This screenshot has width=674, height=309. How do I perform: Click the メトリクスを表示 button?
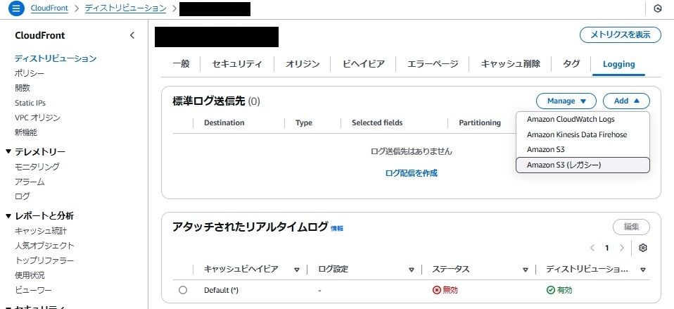(x=621, y=34)
